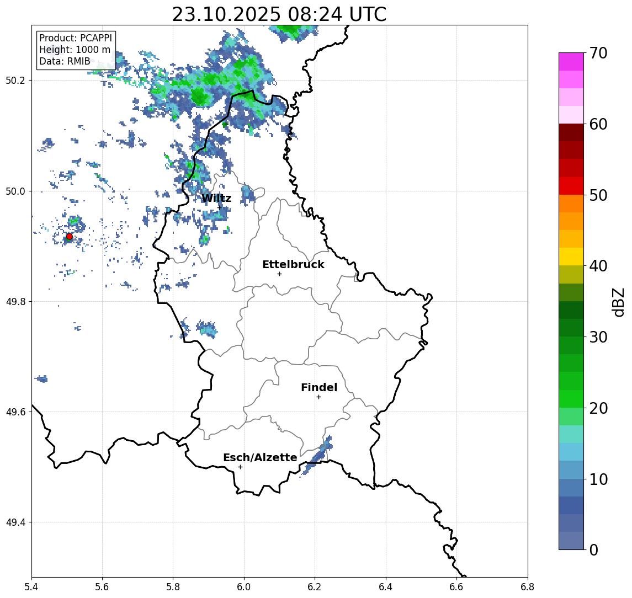Click the Ettelbruck city label
The width and height of the screenshot is (632, 598).
click(293, 264)
